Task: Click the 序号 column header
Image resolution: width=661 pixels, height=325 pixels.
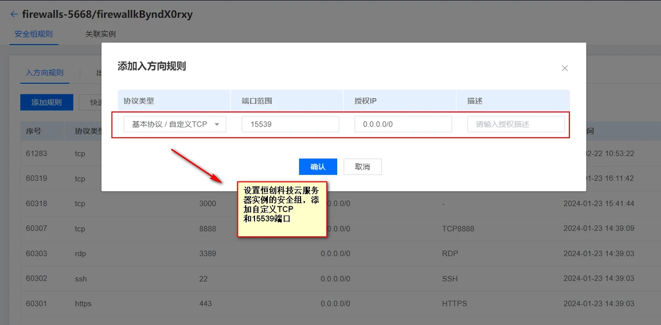Action: click(x=33, y=131)
